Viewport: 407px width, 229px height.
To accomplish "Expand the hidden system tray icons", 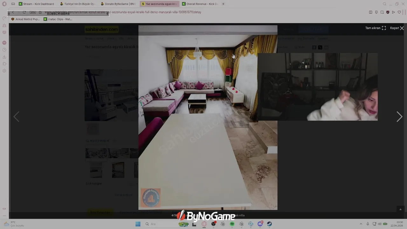I will click(x=361, y=224).
